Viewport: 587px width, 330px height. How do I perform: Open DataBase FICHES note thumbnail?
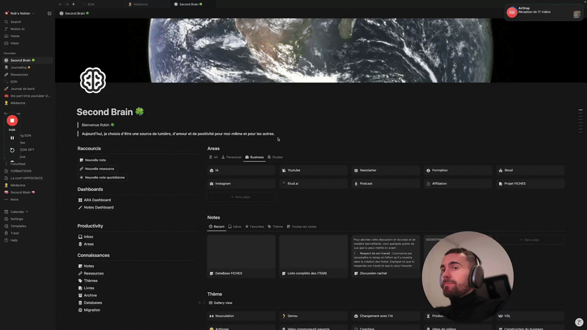(241, 256)
